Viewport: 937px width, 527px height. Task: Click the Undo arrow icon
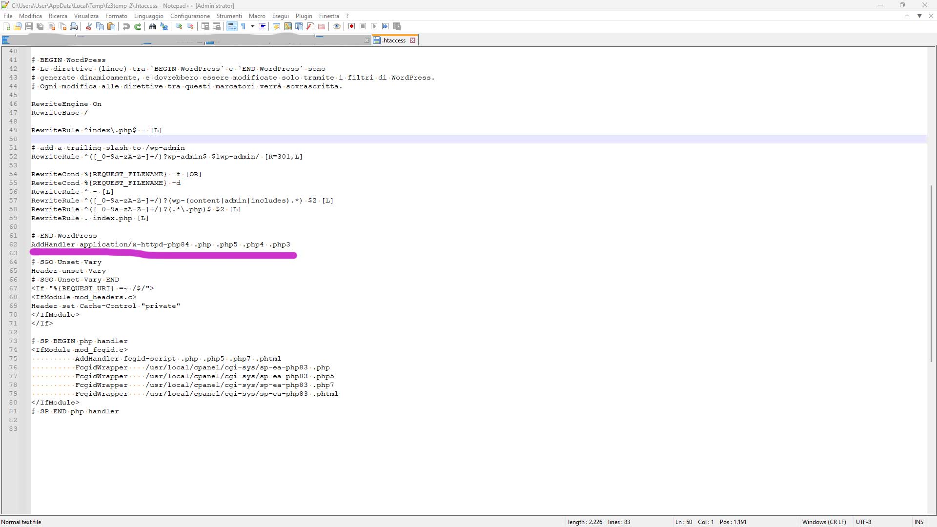point(126,26)
